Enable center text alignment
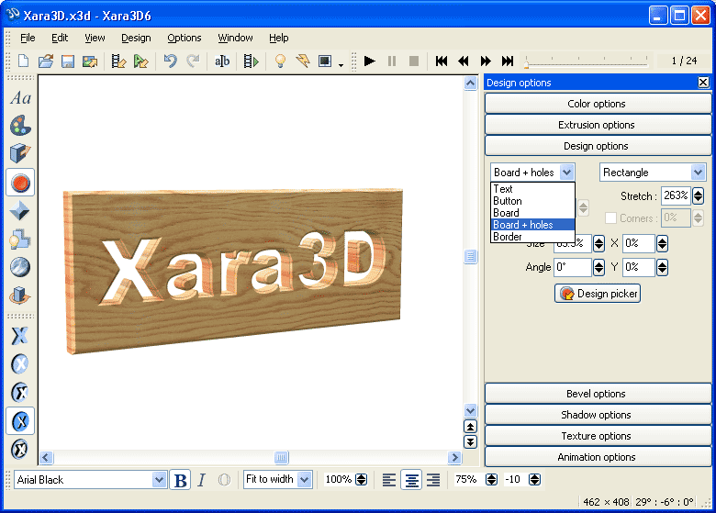Image resolution: width=716 pixels, height=513 pixels. coord(412,480)
